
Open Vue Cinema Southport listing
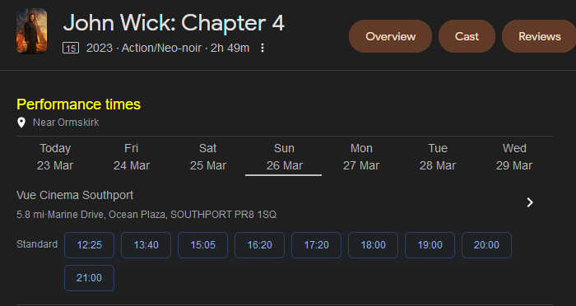pos(75,195)
